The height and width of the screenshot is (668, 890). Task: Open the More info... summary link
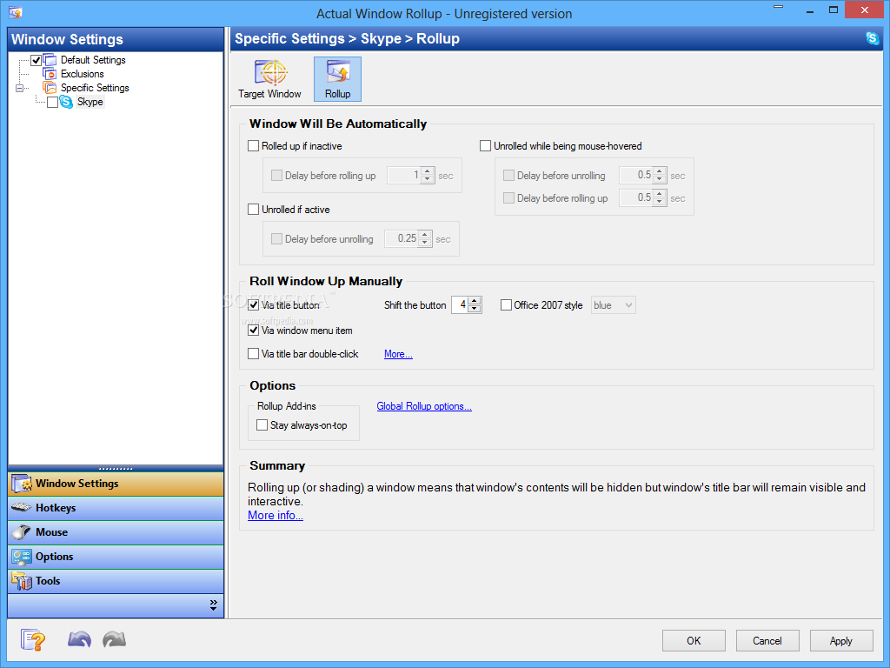[276, 515]
